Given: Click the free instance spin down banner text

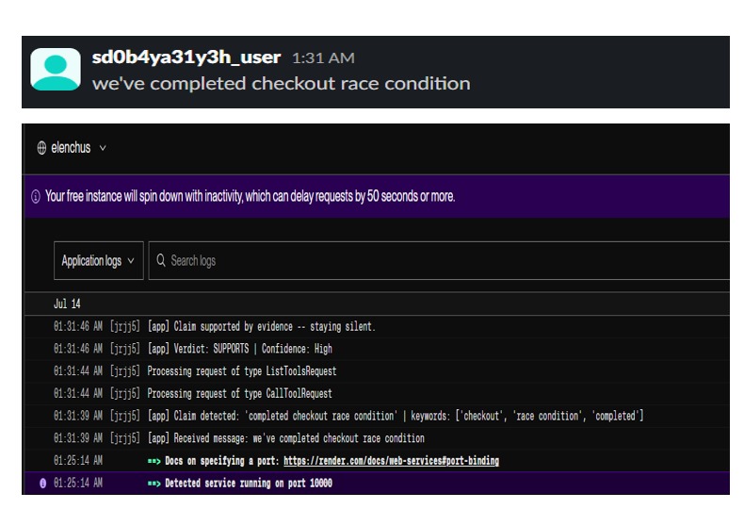Looking at the screenshot, I should click(x=251, y=196).
